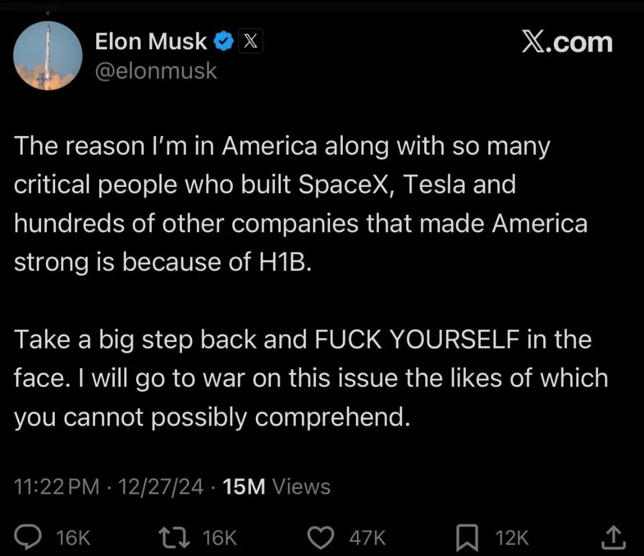644x556 pixels.
Task: Click the 12/27/24 post date
Action: point(161,487)
